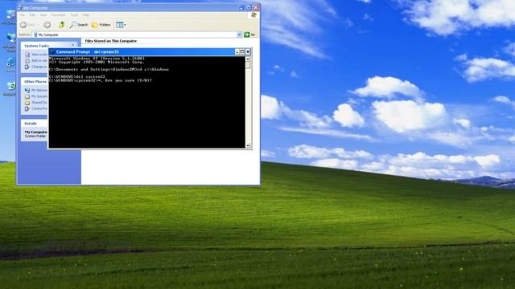Close the My Computer window
515x289 pixels.
pyautogui.click(x=256, y=7)
